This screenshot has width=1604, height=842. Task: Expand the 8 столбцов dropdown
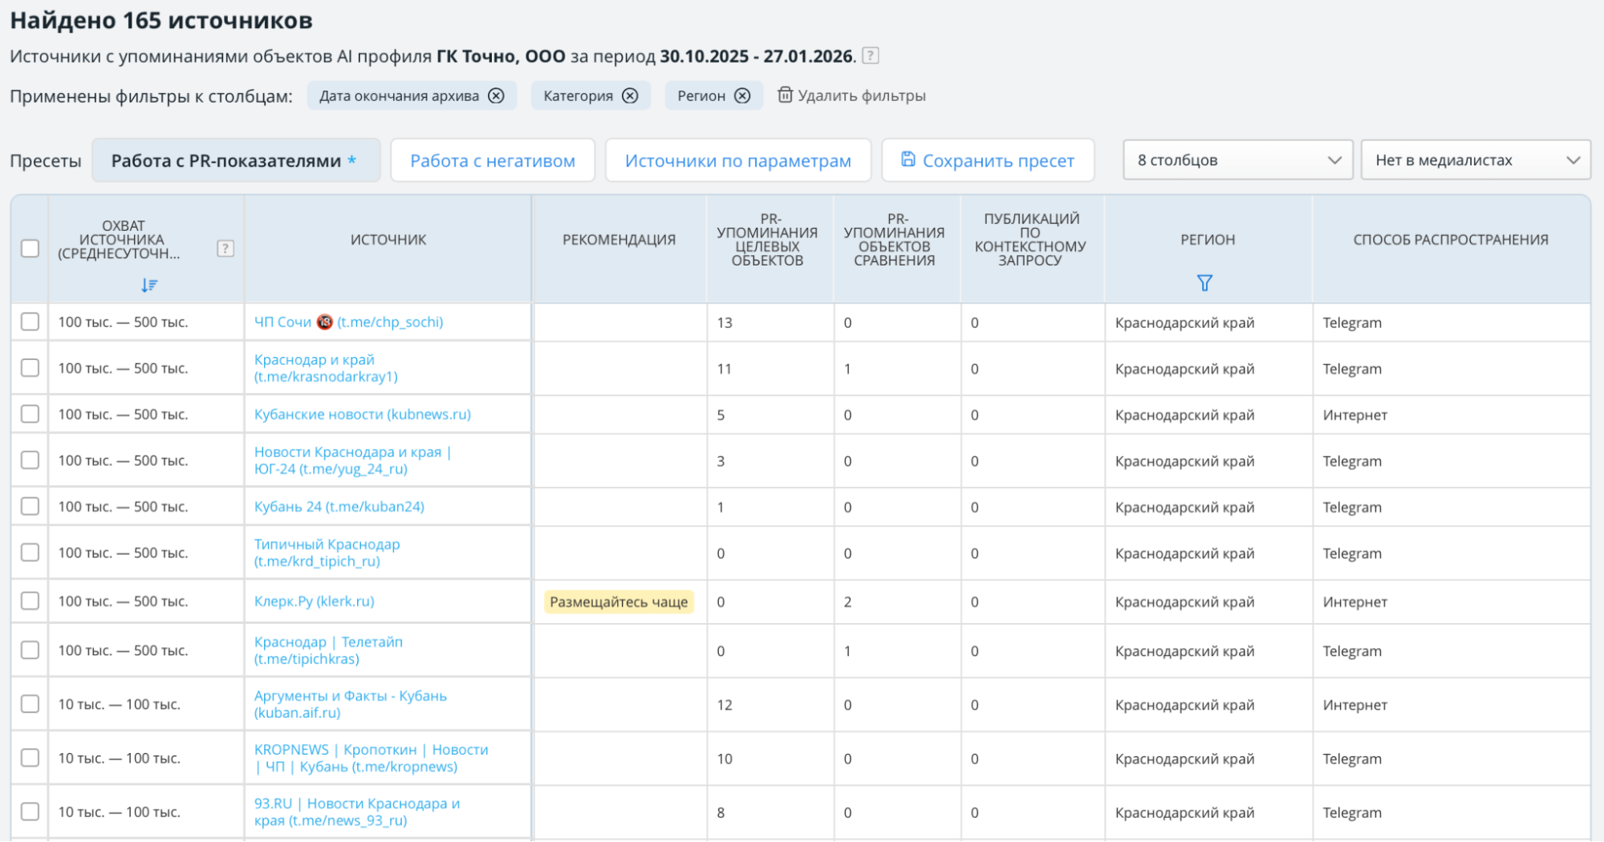tap(1237, 160)
